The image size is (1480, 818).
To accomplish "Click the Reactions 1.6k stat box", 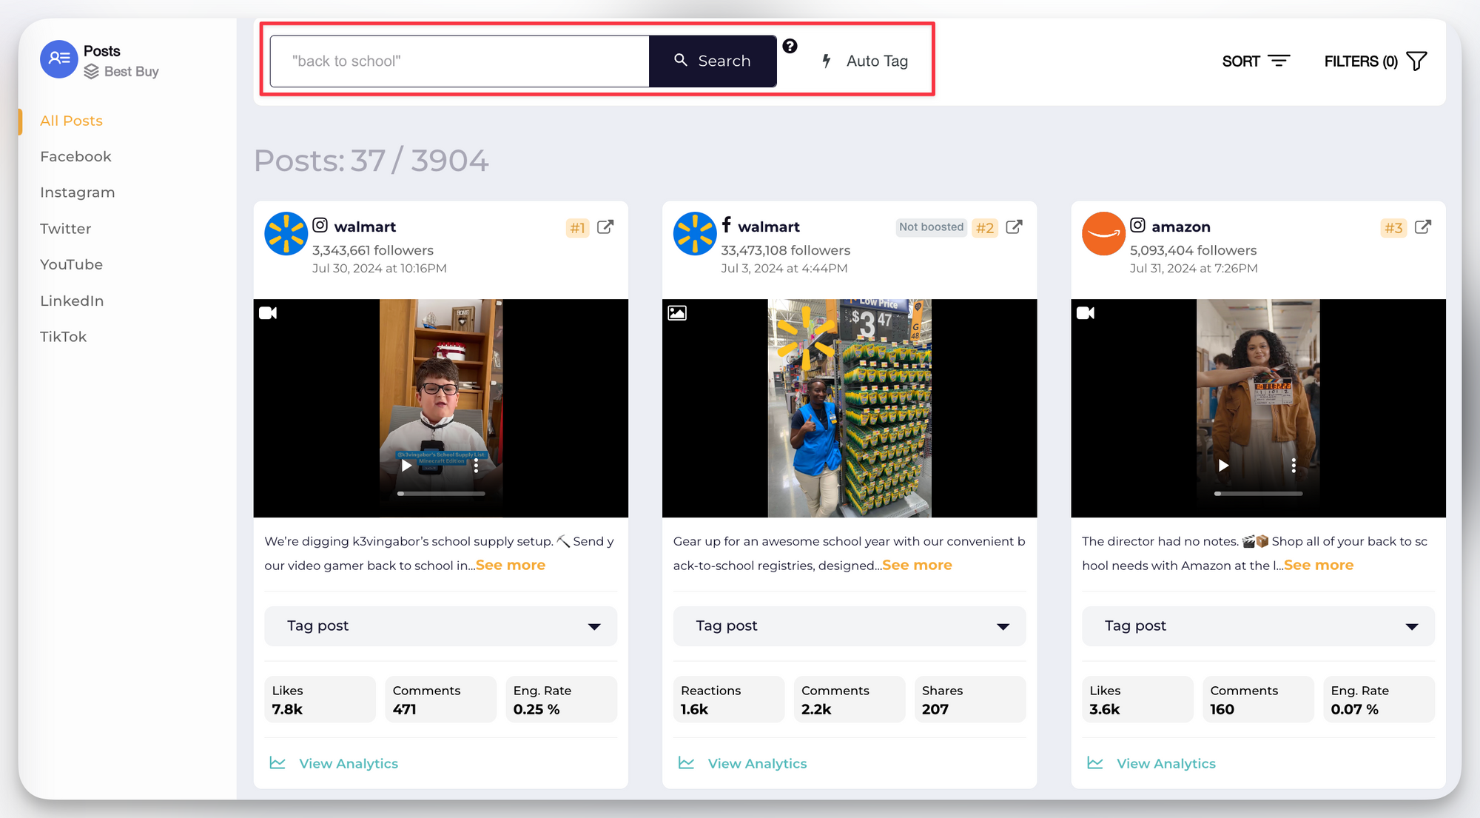I will [x=729, y=699].
